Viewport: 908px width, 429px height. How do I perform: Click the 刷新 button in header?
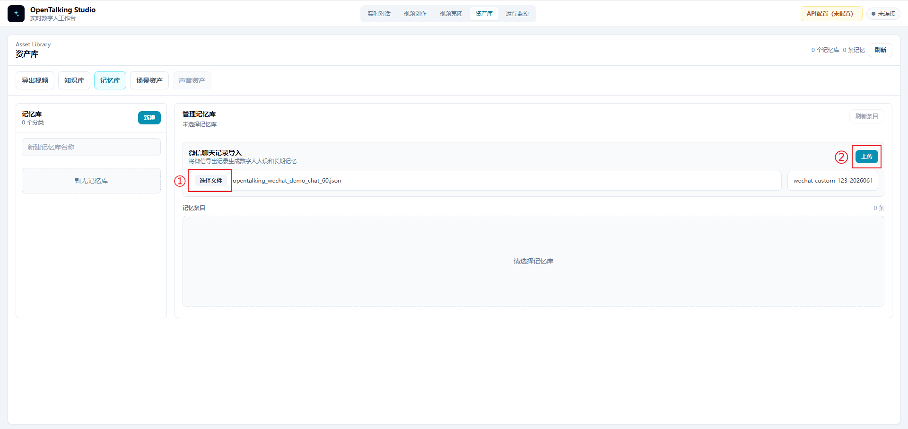[881, 50]
